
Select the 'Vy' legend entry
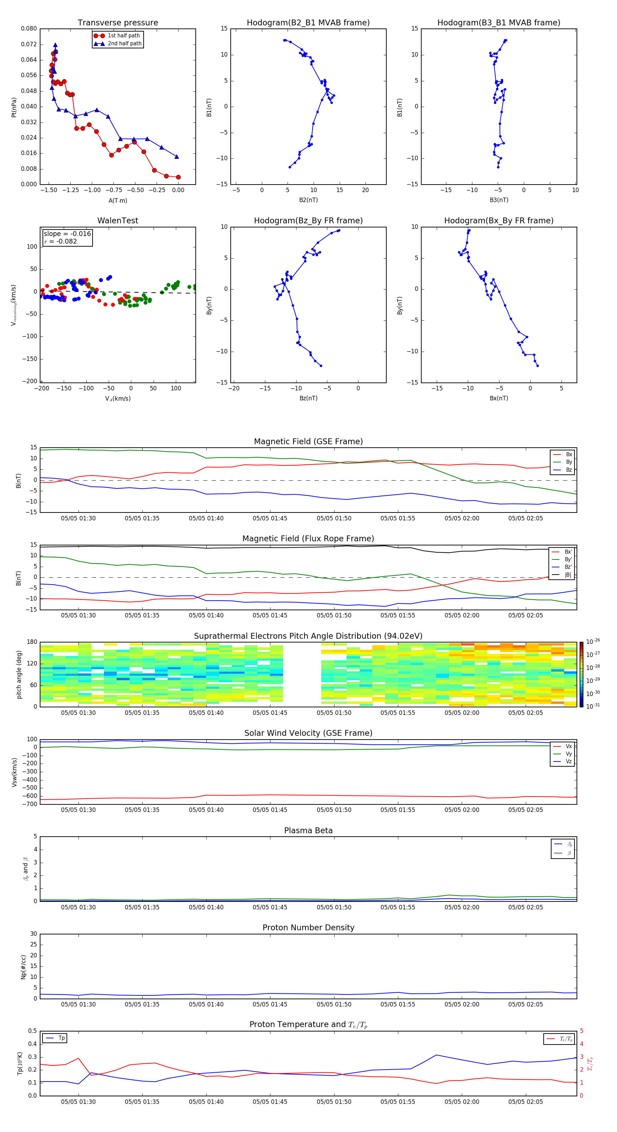tap(563, 754)
